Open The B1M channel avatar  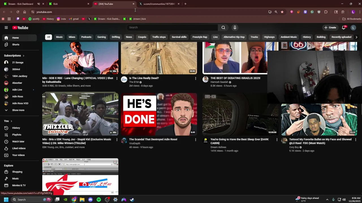click(124, 80)
